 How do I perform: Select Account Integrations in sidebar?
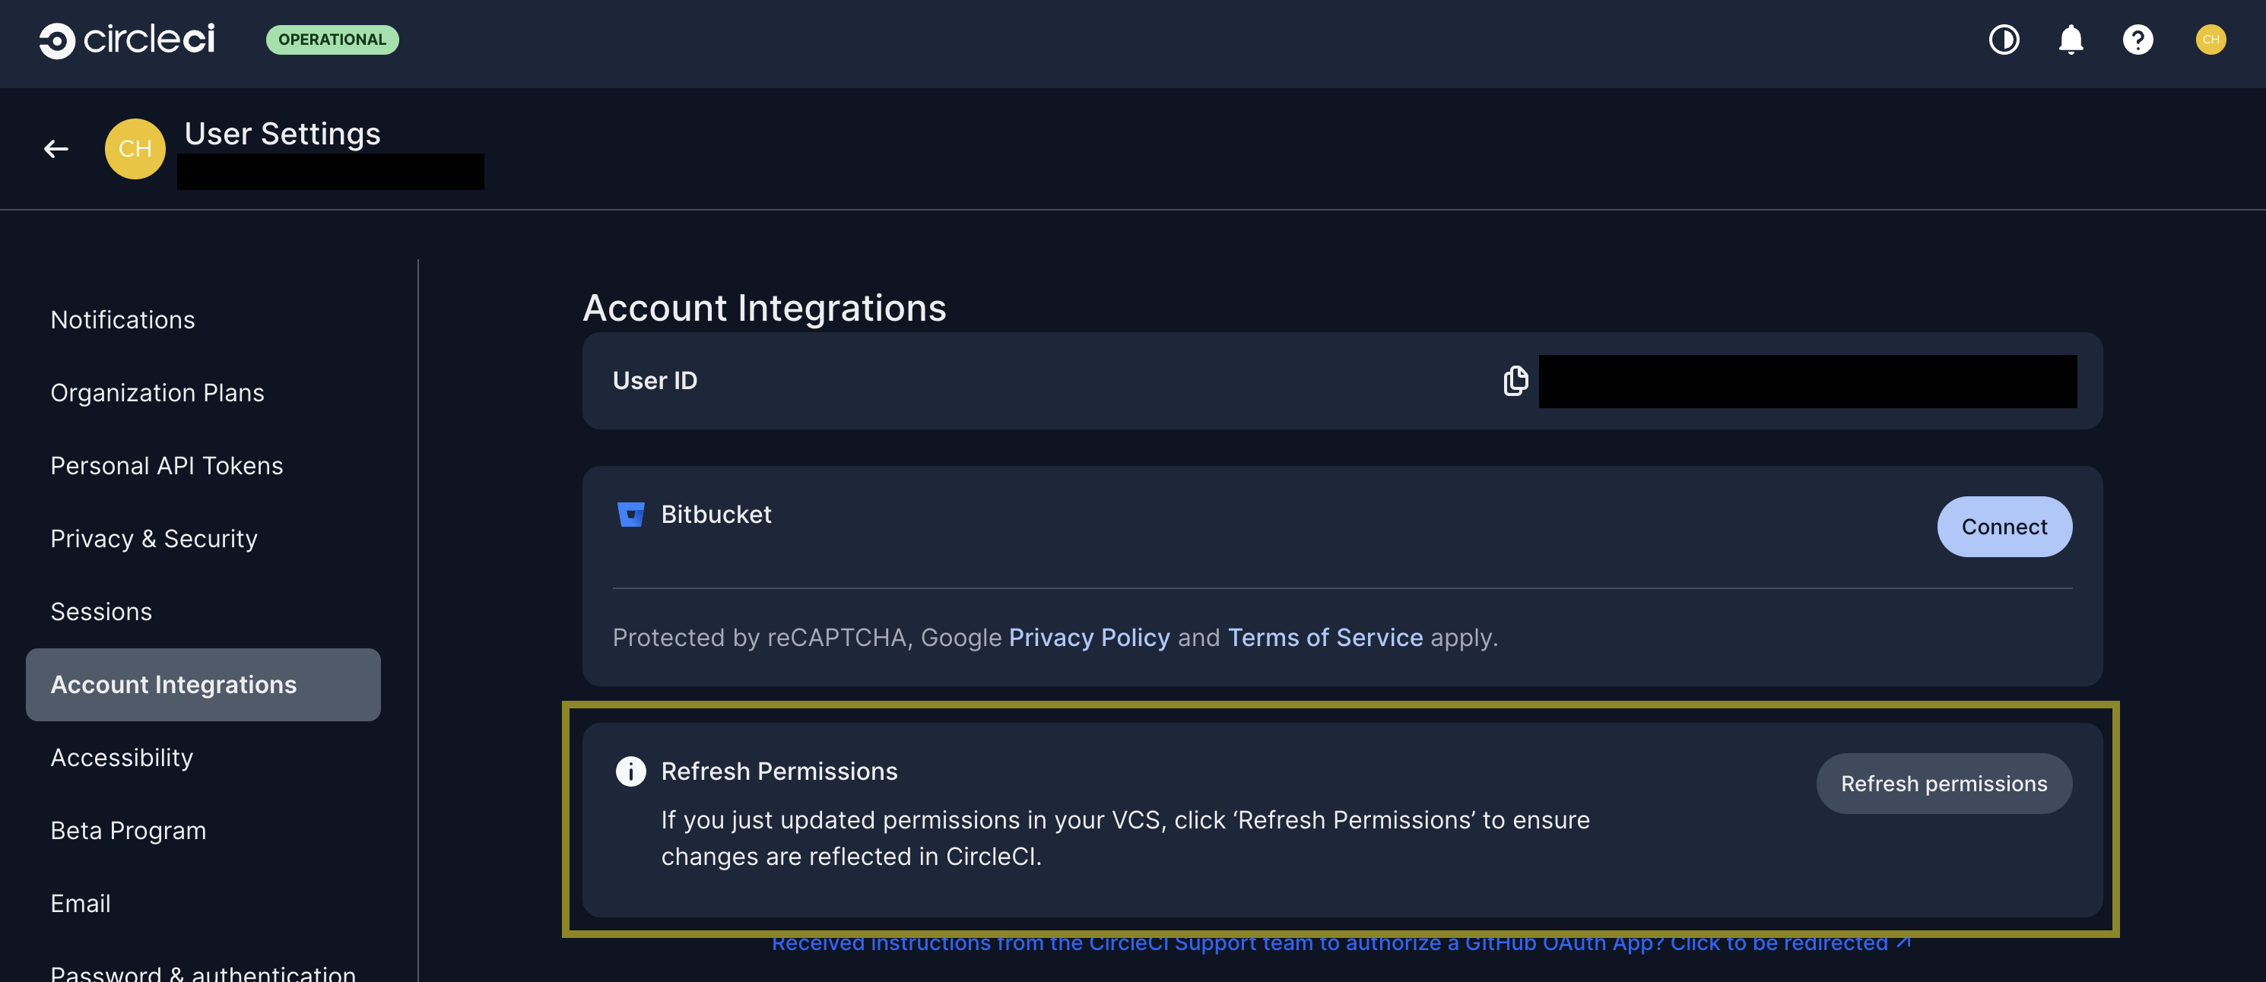coord(203,685)
